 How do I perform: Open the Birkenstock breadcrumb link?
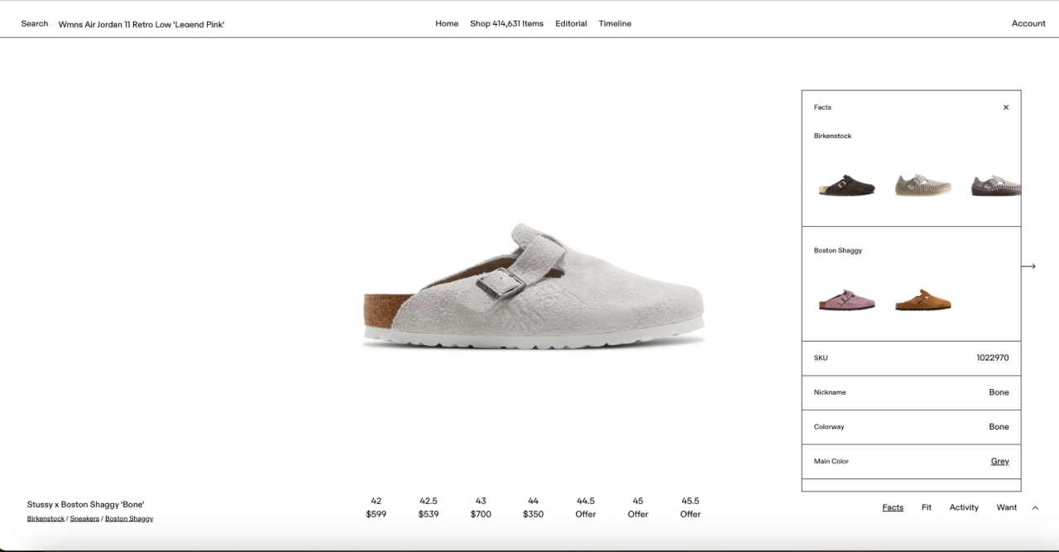click(x=46, y=519)
